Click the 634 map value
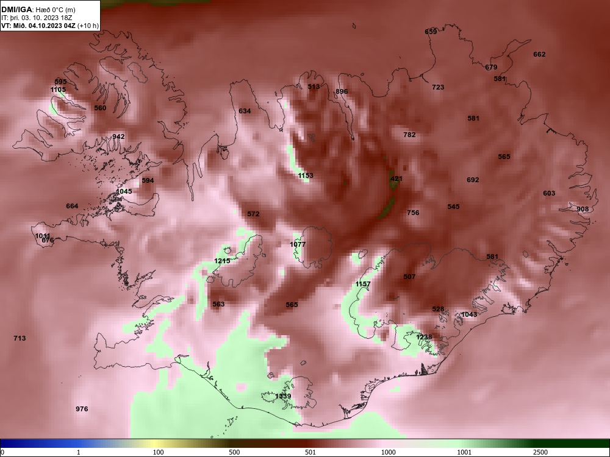Viewport: 610px width, 457px height. [x=245, y=111]
